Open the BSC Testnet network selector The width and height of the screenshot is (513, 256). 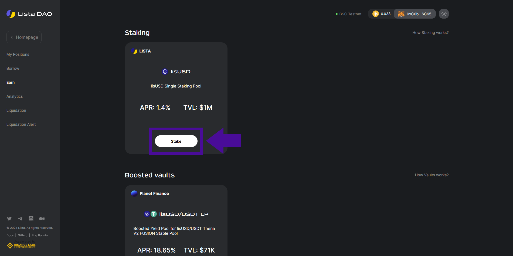tap(349, 14)
